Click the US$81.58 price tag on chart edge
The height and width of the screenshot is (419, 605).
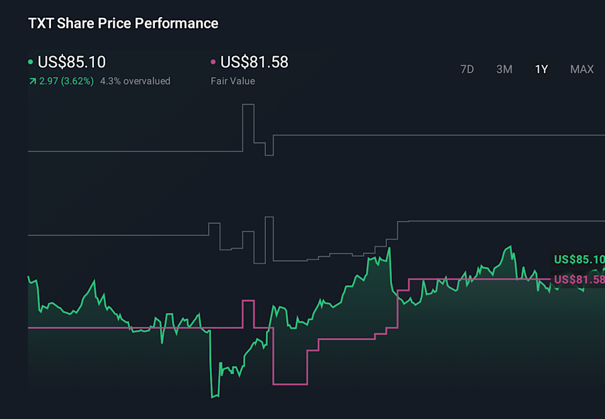click(x=579, y=279)
